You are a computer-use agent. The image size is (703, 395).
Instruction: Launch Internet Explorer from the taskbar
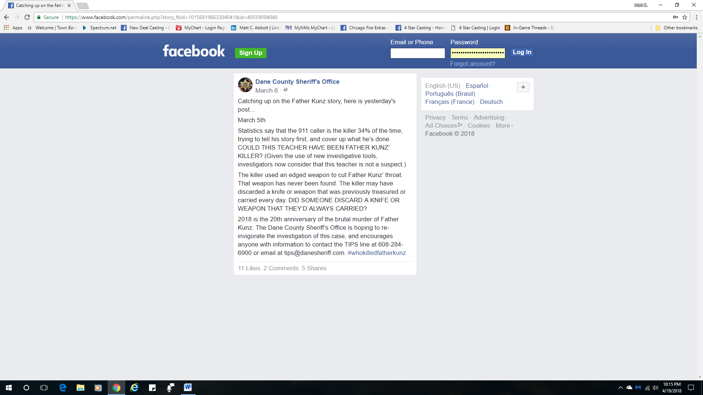pos(134,387)
